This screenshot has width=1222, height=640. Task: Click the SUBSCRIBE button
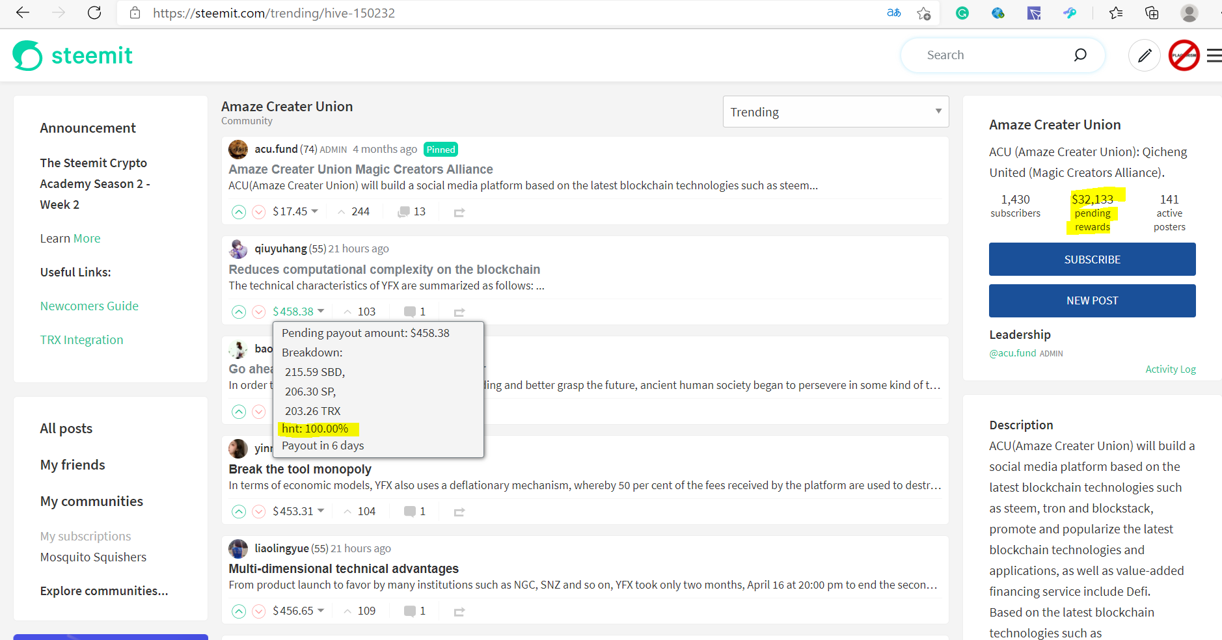pos(1093,260)
